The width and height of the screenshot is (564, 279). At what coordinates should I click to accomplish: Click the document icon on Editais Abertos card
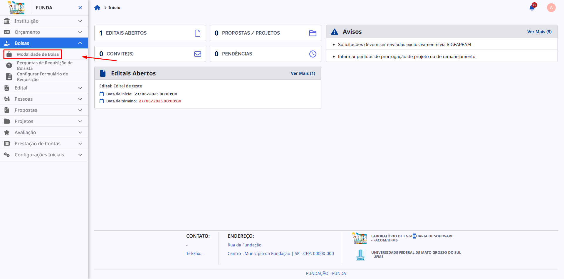pyautogui.click(x=198, y=33)
